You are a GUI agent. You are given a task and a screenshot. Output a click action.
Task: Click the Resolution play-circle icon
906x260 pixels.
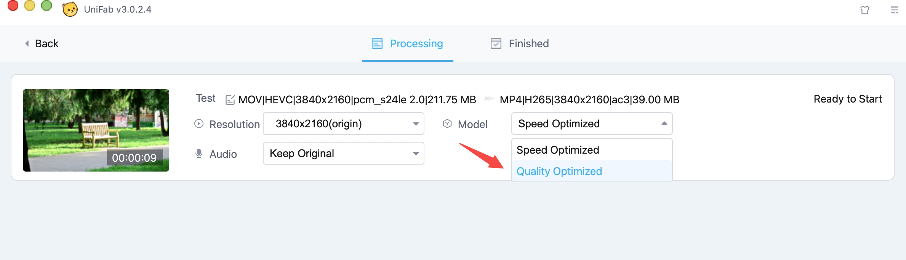pyautogui.click(x=199, y=124)
